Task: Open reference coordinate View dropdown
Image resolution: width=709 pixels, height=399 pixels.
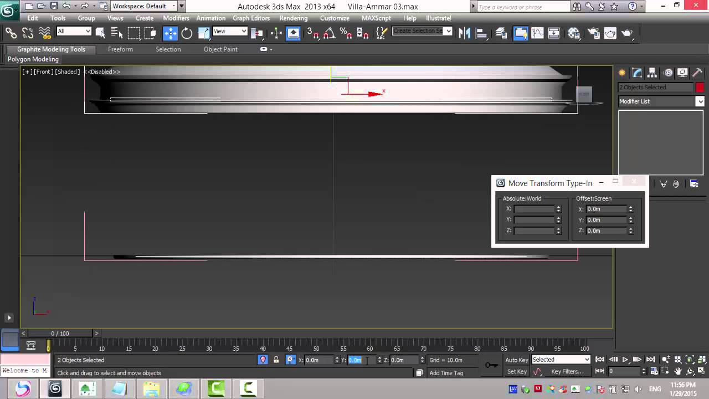Action: [230, 32]
